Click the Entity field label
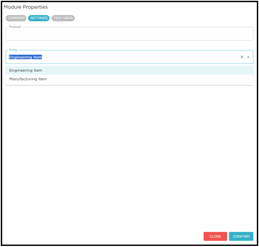This screenshot has height=247, width=259. pos(13,50)
